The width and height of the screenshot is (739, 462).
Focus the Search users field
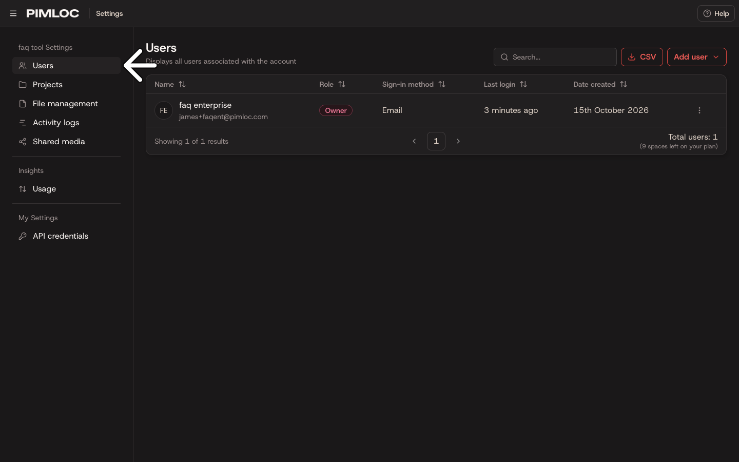click(555, 57)
